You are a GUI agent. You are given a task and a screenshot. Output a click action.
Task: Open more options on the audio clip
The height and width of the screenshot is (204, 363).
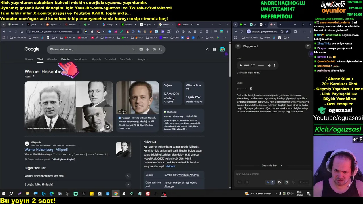[274, 65]
